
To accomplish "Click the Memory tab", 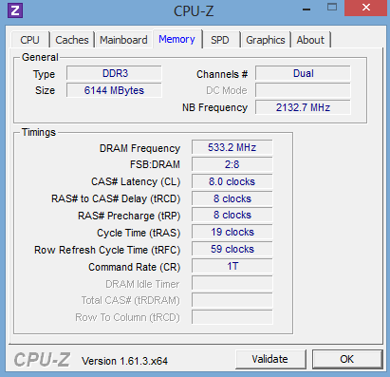I will point(176,39).
